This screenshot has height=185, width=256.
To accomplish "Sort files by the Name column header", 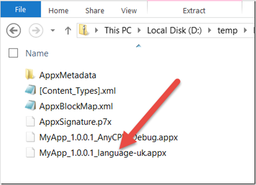I will click(37, 53).
